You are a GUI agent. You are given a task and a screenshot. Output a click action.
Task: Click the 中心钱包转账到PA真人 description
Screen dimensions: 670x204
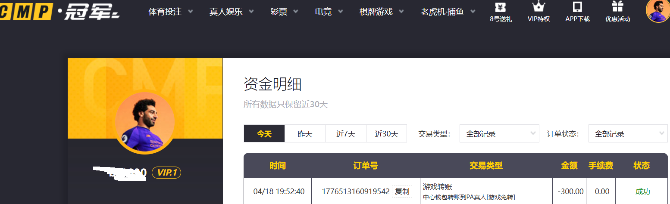tap(469, 197)
